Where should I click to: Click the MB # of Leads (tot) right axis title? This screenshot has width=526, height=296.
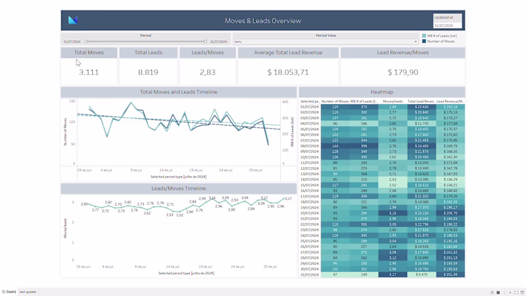click(x=292, y=132)
